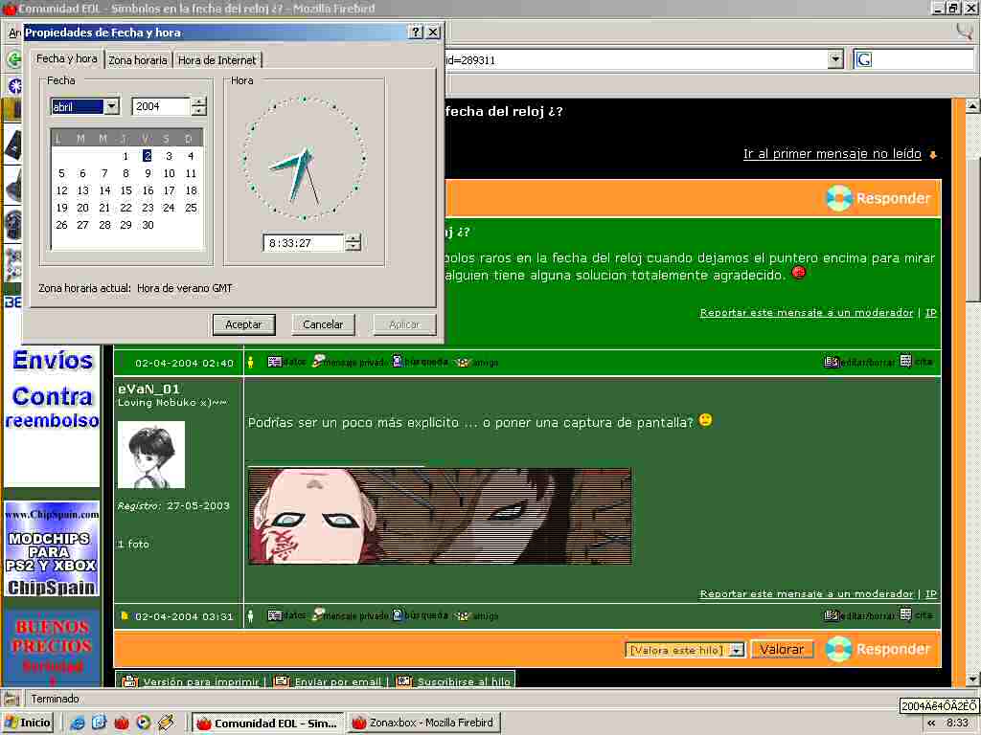
Task: Click editar/borrar icon in the 03:31 post bar
Action: [x=859, y=615]
